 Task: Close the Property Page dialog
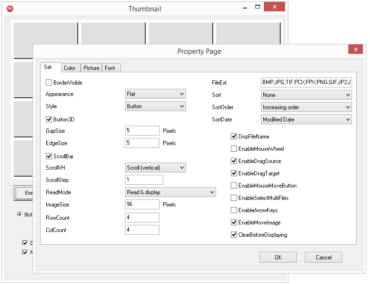coord(356,50)
